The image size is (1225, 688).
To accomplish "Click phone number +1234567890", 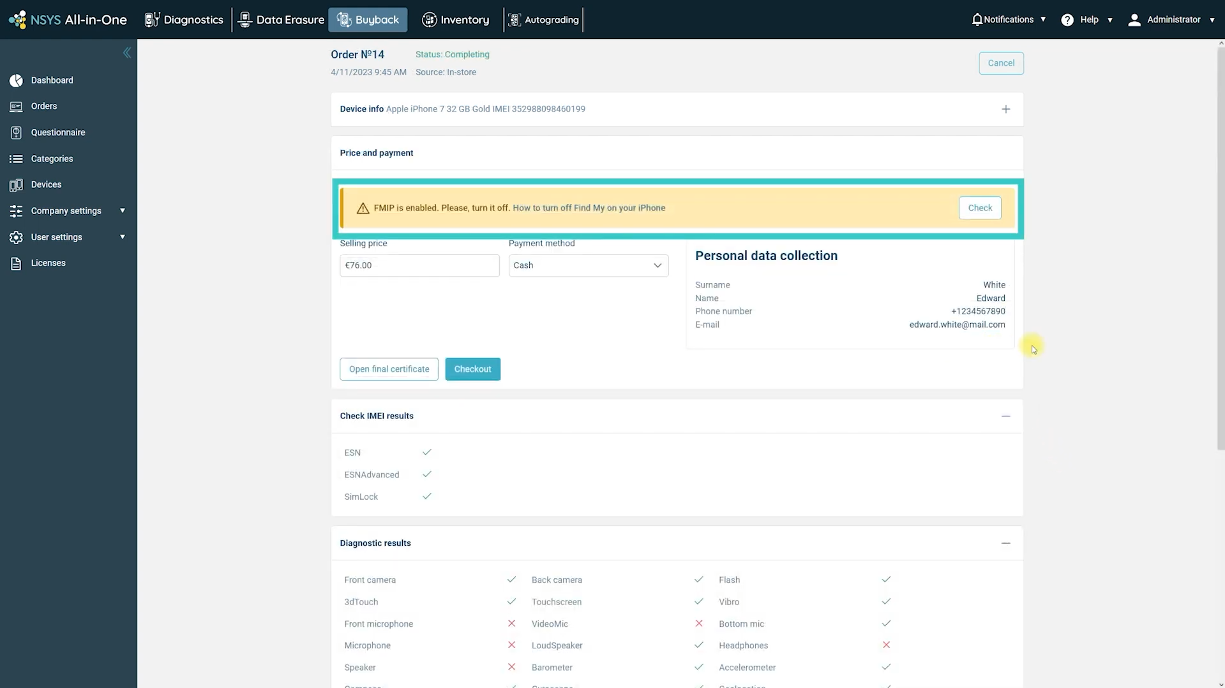I will coord(978,311).
